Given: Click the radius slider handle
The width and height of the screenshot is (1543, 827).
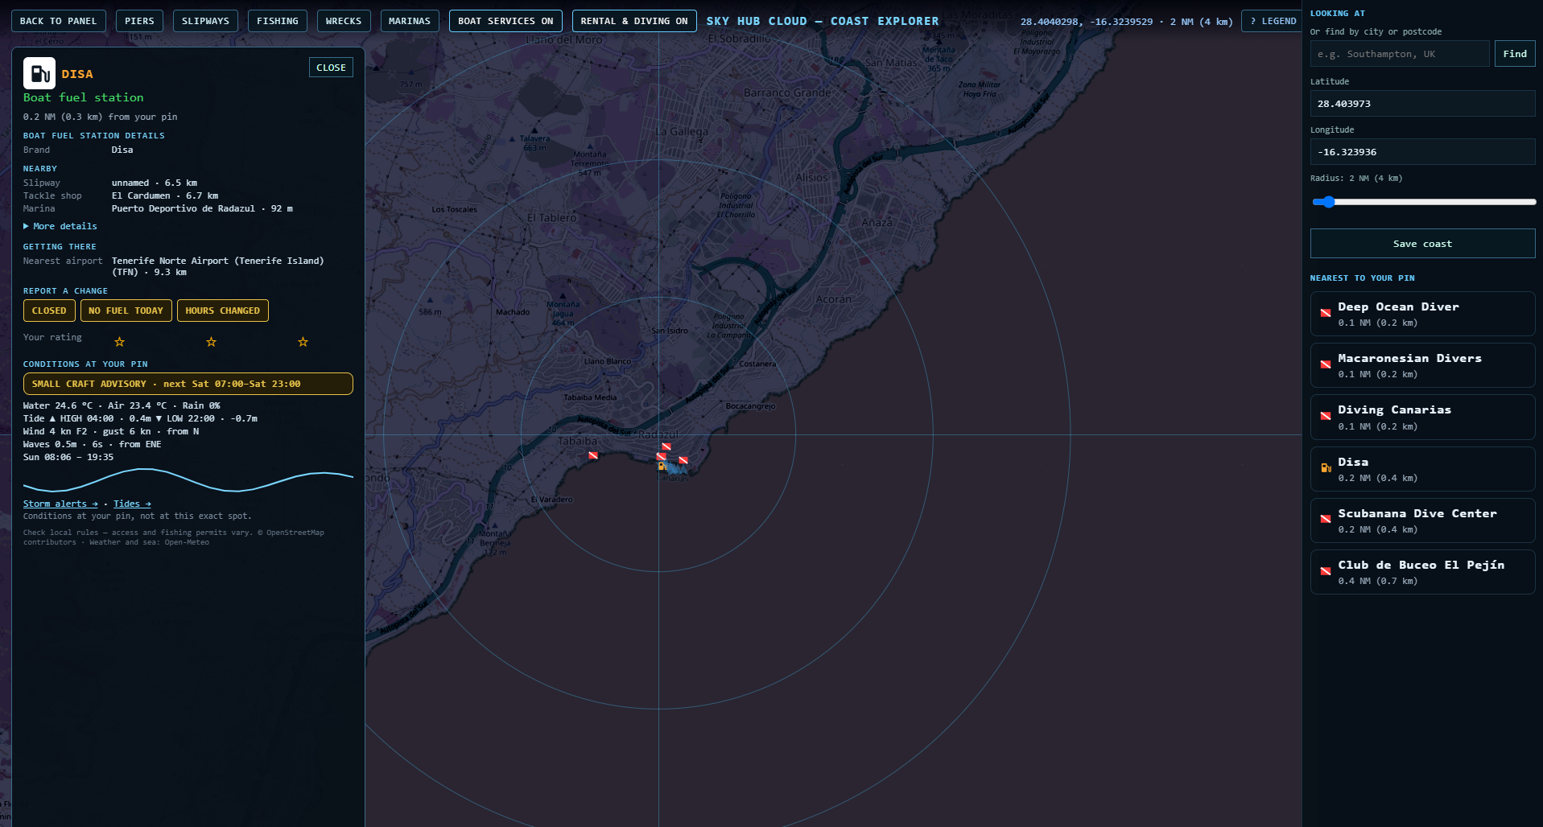Looking at the screenshot, I should (1329, 202).
